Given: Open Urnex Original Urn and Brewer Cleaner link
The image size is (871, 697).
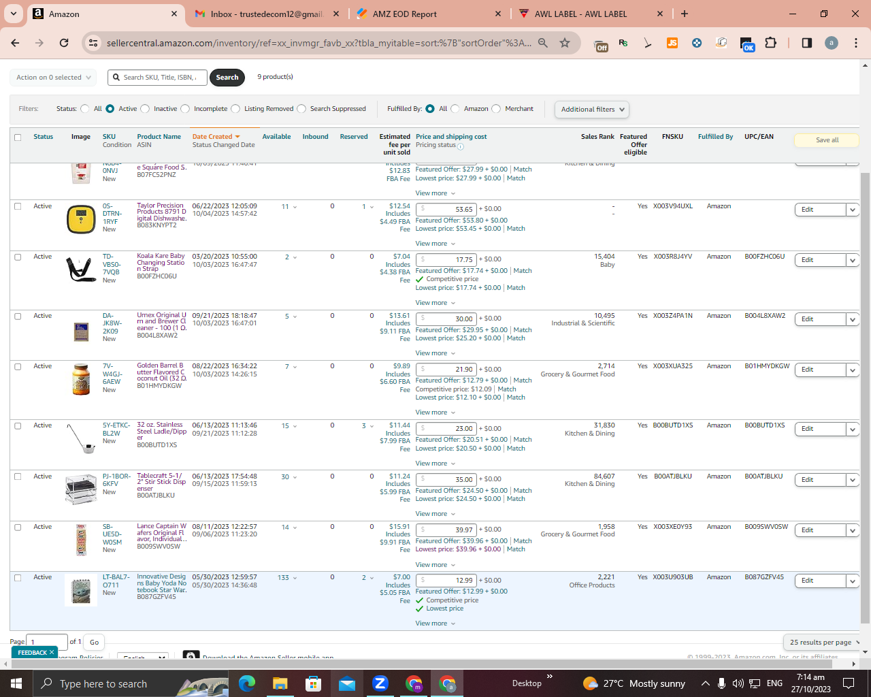Looking at the screenshot, I should [x=162, y=322].
